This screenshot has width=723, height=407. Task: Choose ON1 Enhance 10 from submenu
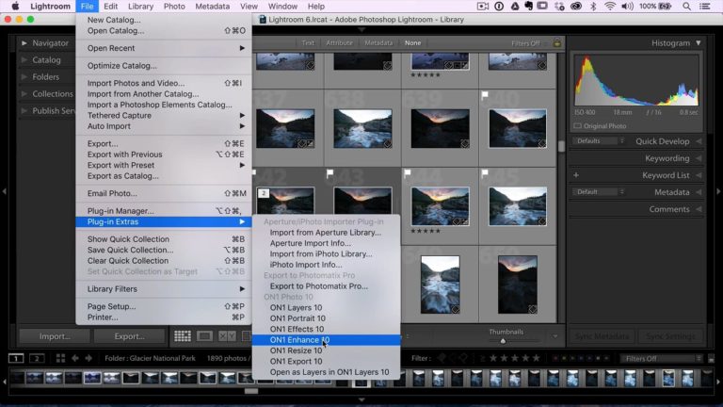(326, 340)
